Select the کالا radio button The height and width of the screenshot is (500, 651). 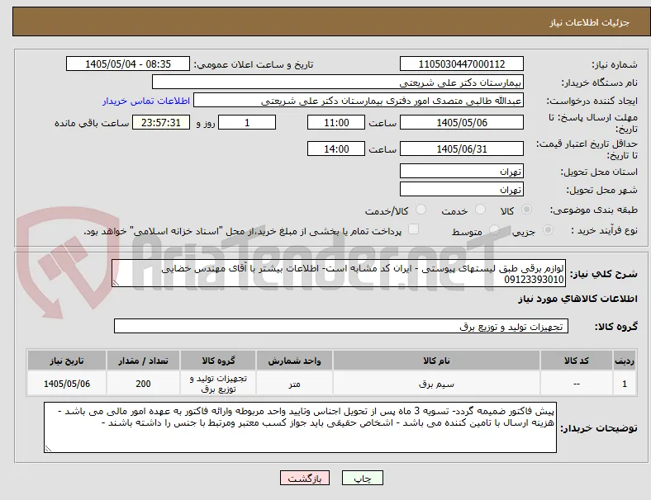526,210
